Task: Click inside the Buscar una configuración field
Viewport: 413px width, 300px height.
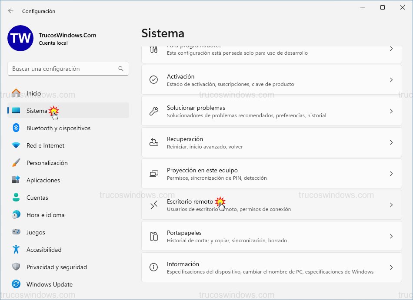Action: pos(65,69)
